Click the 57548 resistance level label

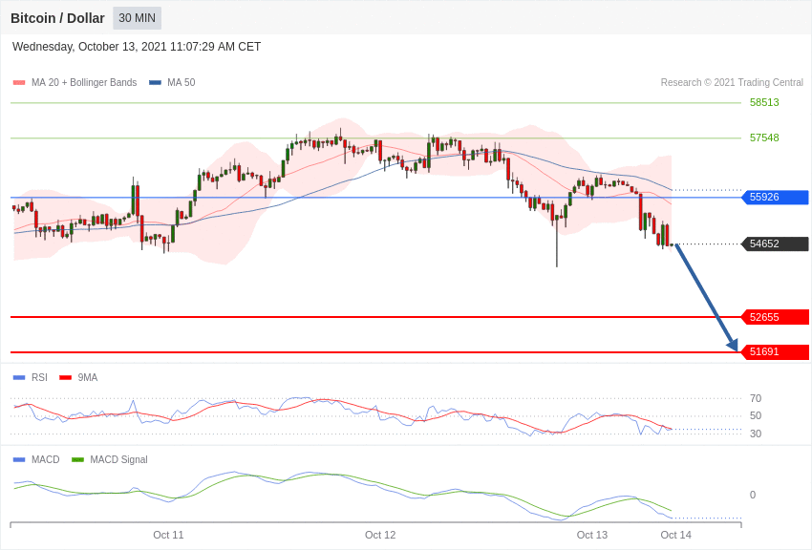pyautogui.click(x=764, y=137)
